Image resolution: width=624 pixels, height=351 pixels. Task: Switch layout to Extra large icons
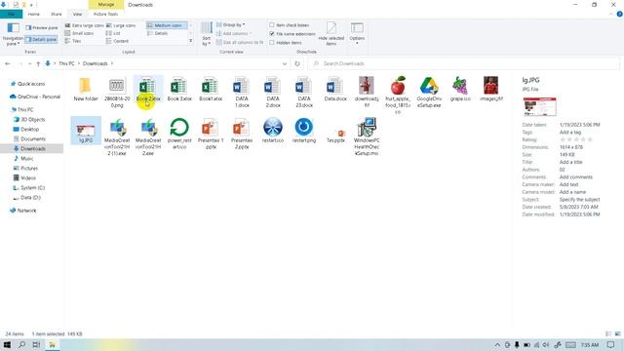coord(84,25)
